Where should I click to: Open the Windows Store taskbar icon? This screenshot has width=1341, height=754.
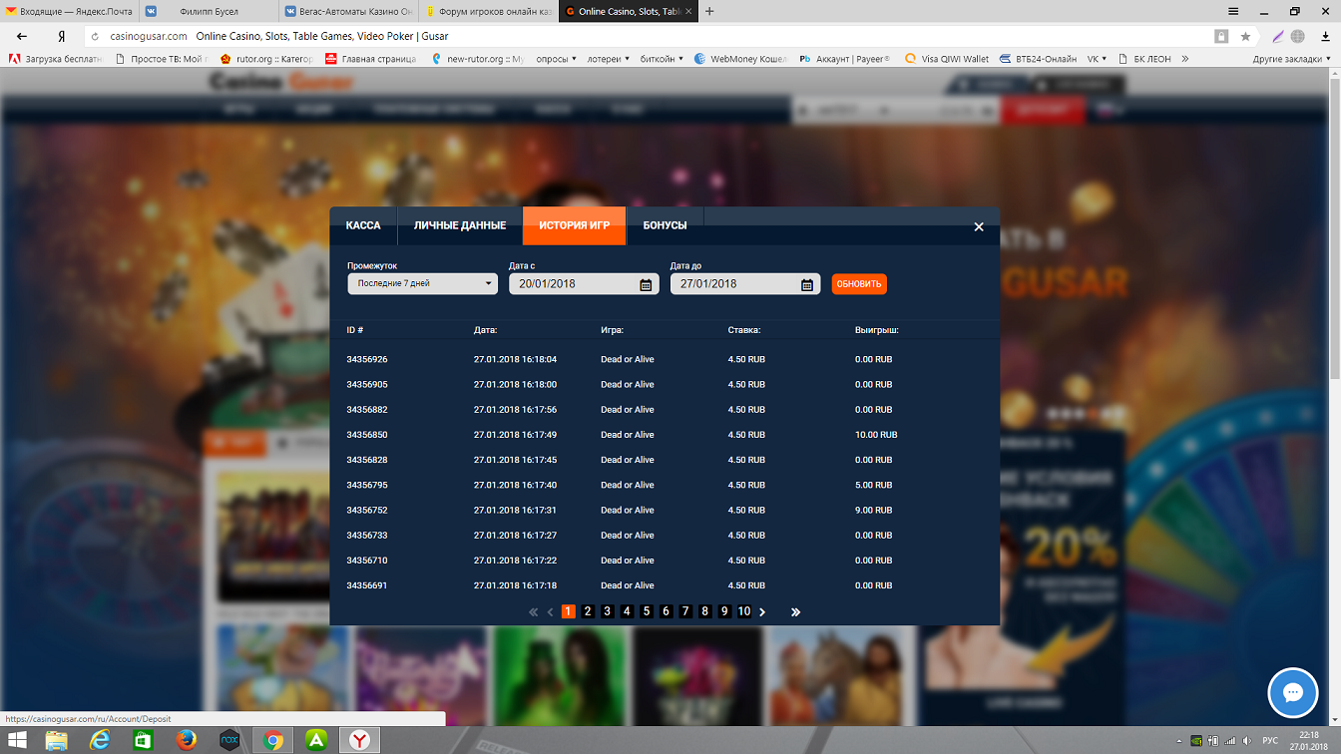[x=143, y=740]
